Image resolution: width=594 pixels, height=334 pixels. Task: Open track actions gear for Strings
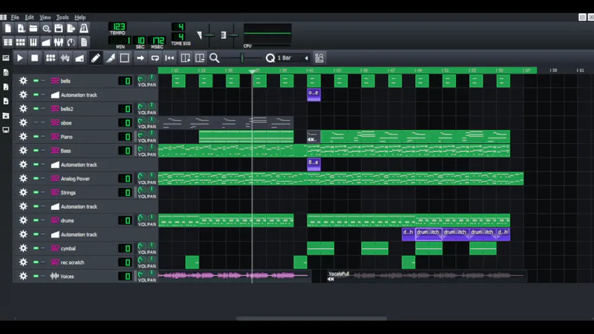(x=23, y=192)
